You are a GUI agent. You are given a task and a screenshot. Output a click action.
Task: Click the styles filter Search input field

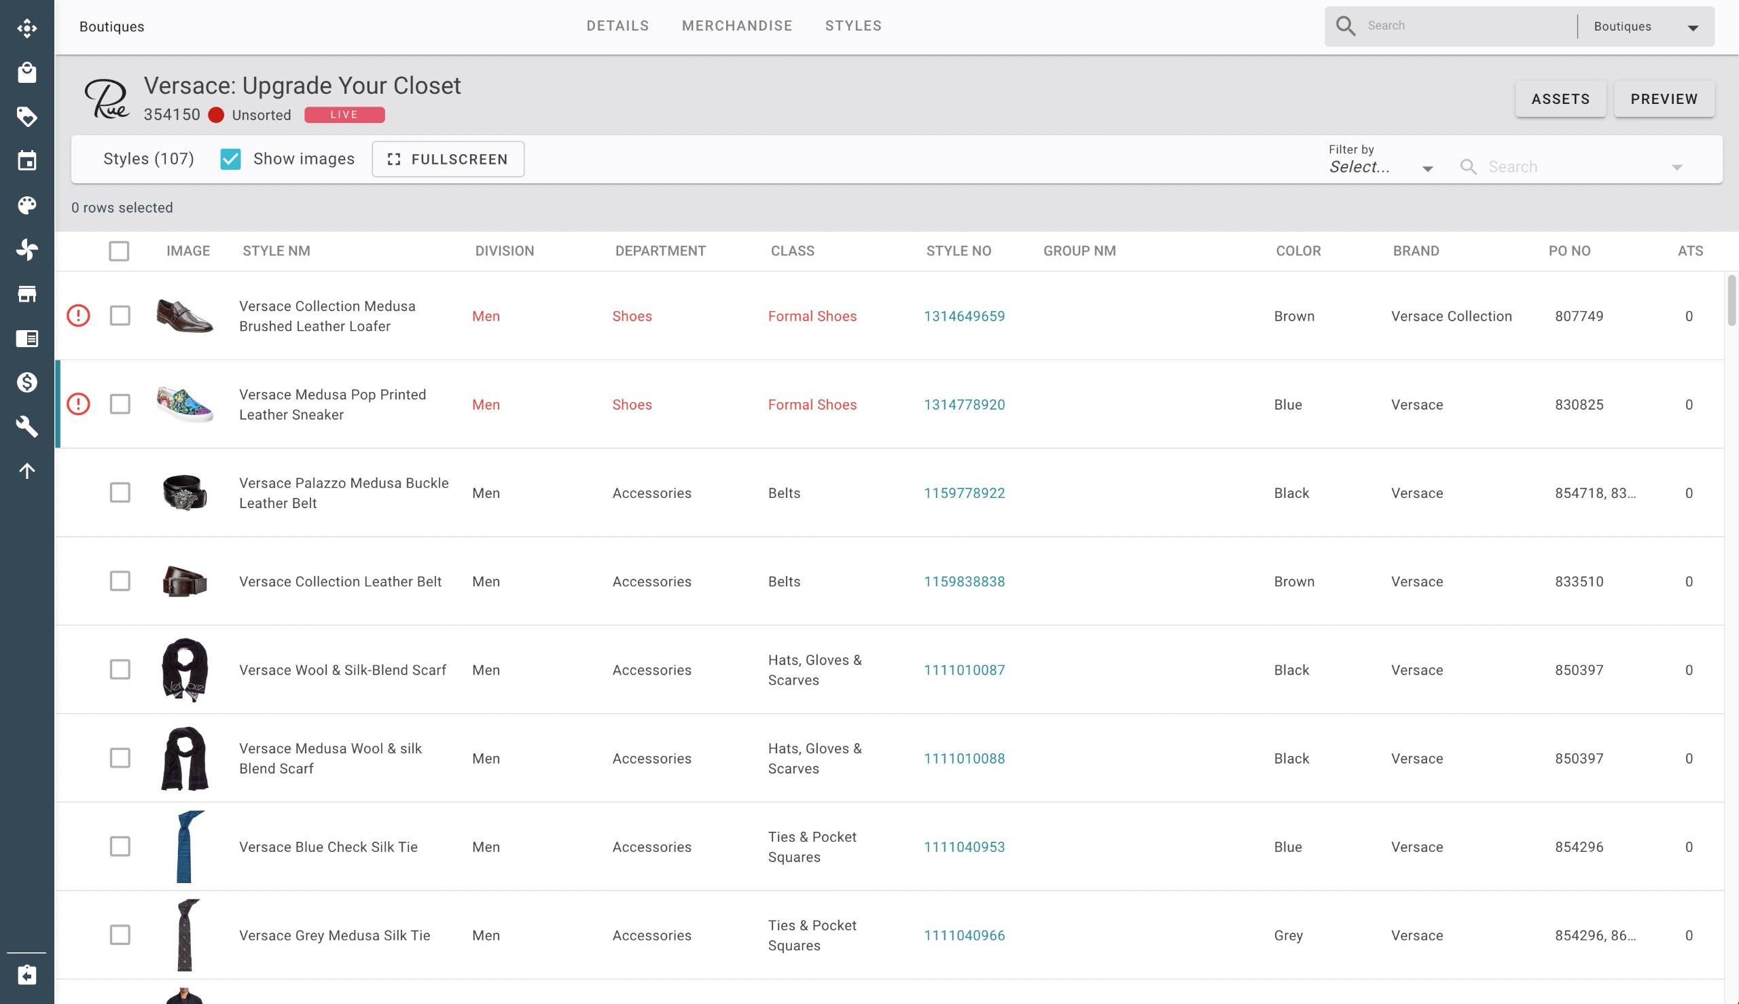coord(1574,167)
